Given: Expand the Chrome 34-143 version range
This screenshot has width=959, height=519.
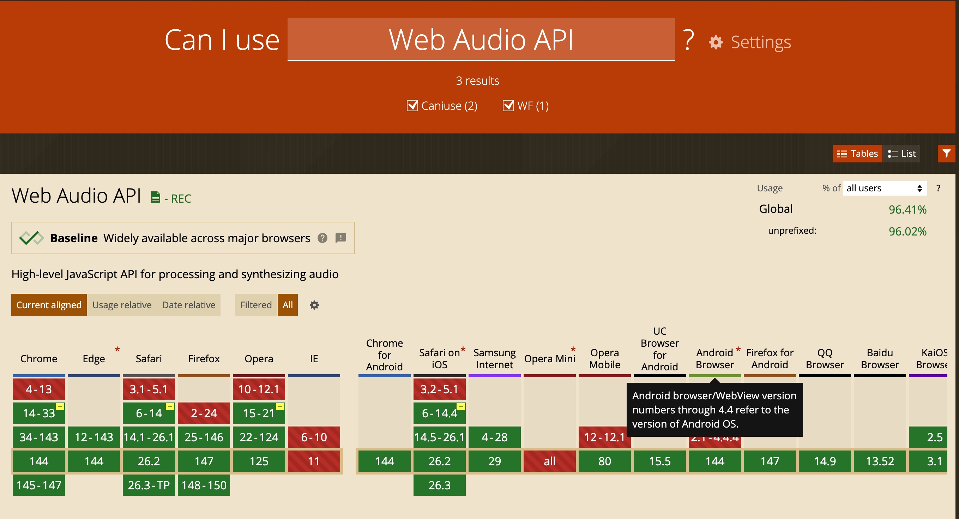Looking at the screenshot, I should click(x=39, y=437).
